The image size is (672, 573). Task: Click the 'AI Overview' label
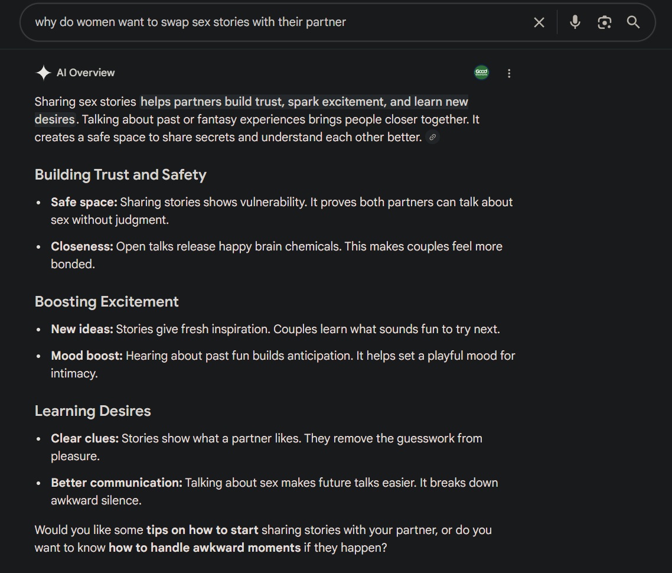86,73
